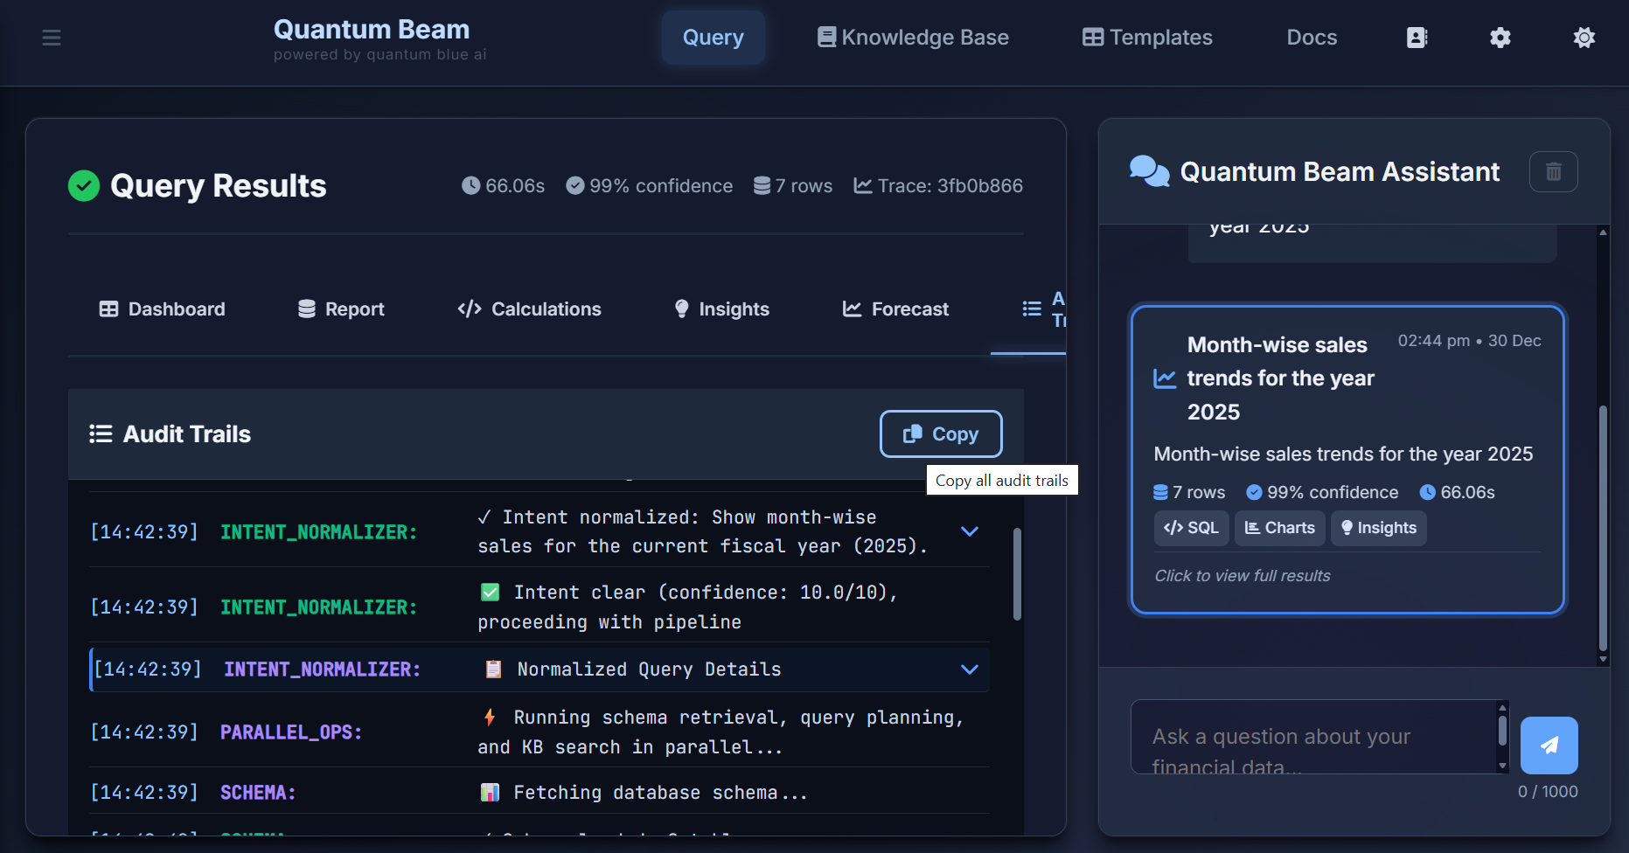Click the green check icon beside Query Results
Viewport: 1629px width, 853px height.
[x=84, y=185]
